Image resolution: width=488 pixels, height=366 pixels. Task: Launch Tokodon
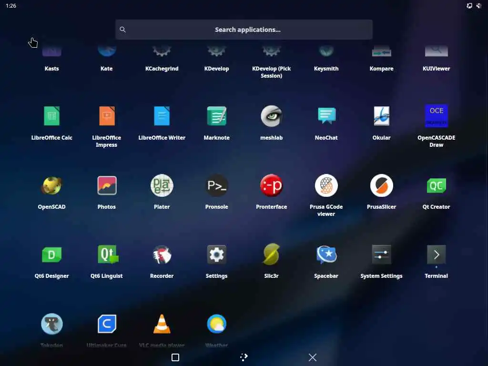(51, 331)
